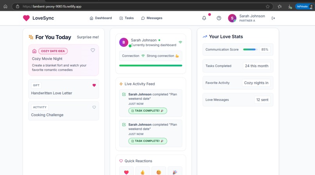Open browser downloads icon
Image resolution: width=315 pixels, height=175 pixels.
pyautogui.click(x=290, y=7)
